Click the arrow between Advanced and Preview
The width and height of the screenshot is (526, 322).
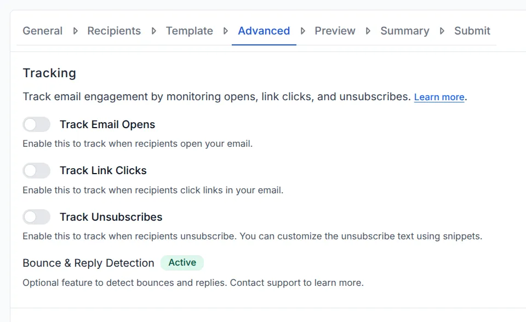[302, 31]
